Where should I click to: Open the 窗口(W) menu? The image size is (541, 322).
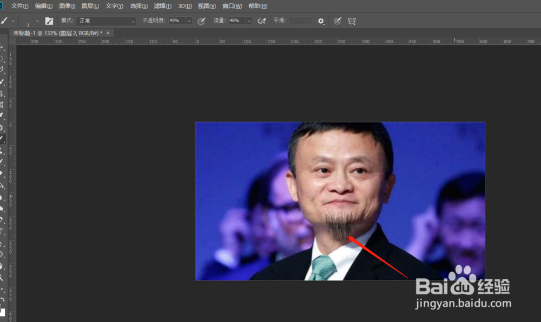232,6
